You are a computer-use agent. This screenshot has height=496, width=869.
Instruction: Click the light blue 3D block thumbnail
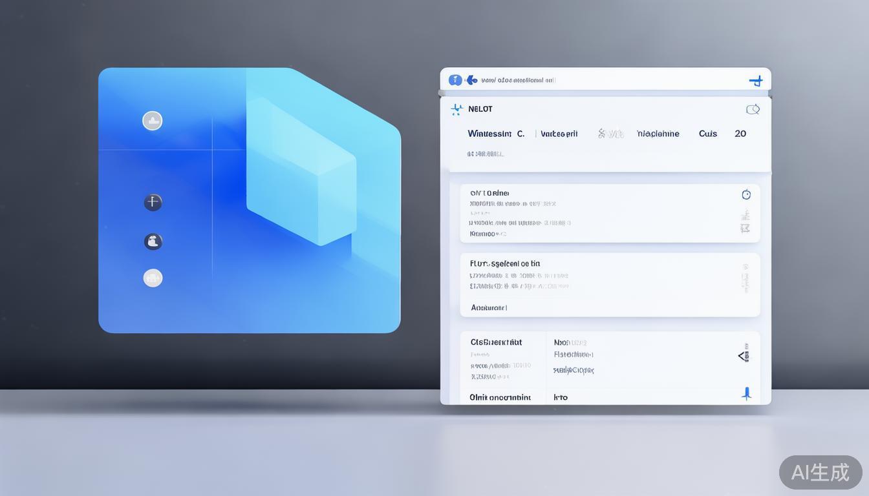[301, 171]
